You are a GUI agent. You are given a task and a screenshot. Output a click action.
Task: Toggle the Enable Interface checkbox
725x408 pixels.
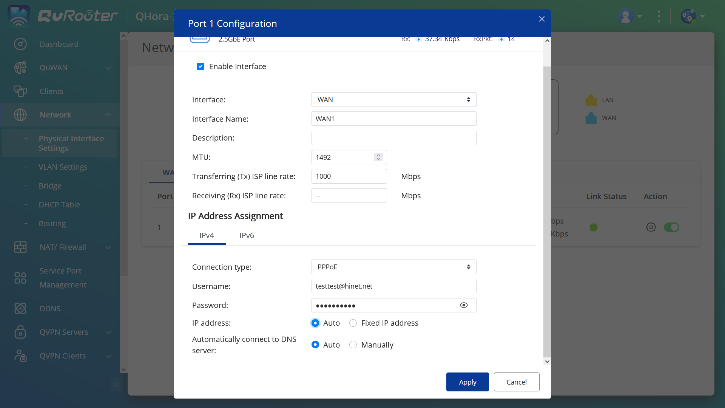point(201,66)
